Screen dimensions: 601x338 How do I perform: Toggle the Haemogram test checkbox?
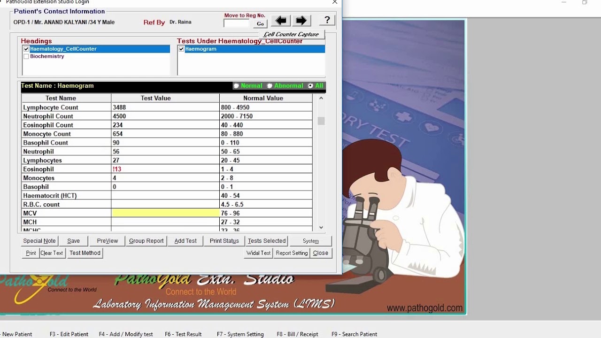pos(181,49)
